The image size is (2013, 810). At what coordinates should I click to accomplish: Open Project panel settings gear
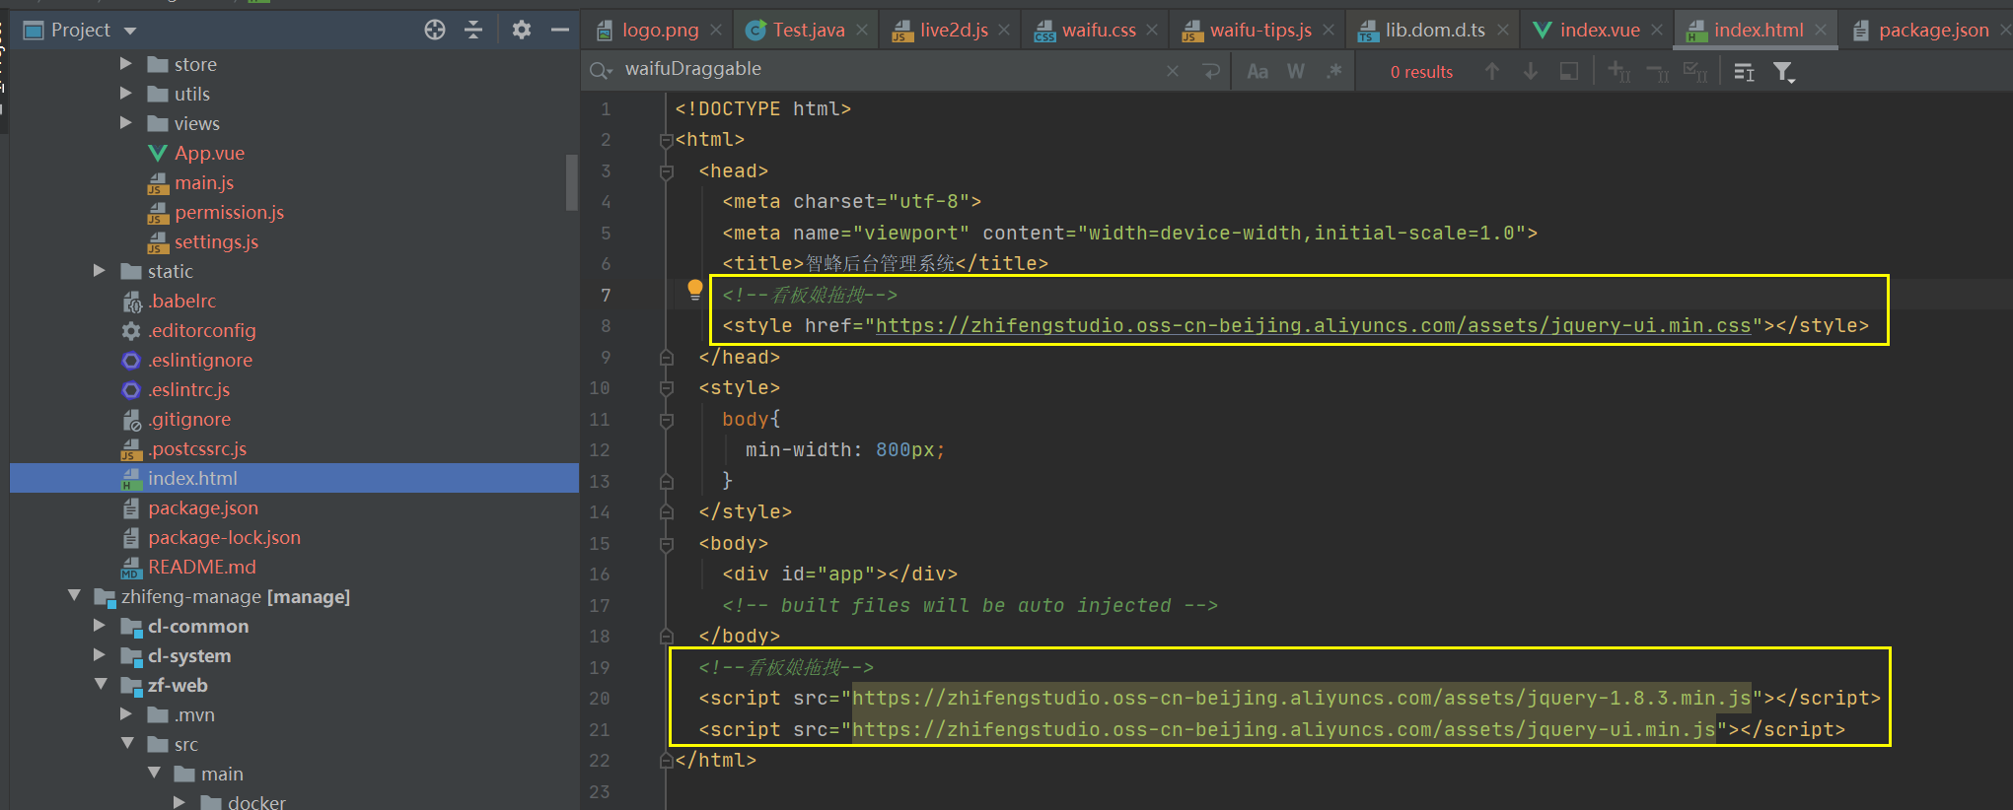522,30
